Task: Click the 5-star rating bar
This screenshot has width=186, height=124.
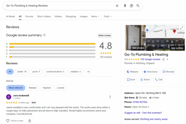Action: (x=52, y=44)
